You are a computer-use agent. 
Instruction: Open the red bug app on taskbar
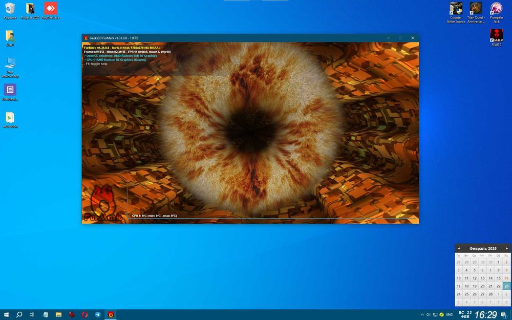point(72,314)
